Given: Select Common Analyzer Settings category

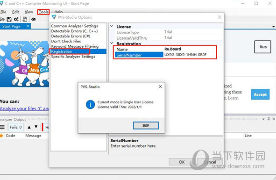Looking at the screenshot, I should 74,26.
